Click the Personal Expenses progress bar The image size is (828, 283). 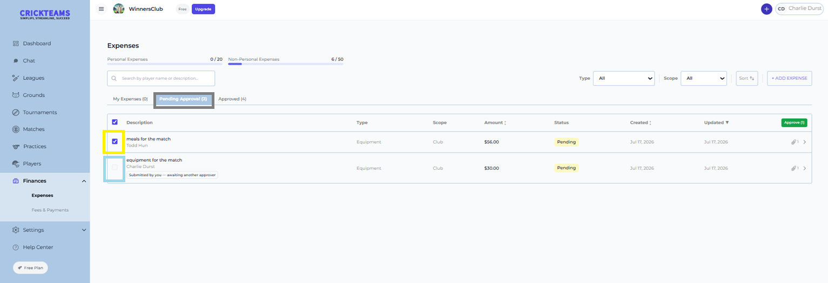[x=165, y=64]
